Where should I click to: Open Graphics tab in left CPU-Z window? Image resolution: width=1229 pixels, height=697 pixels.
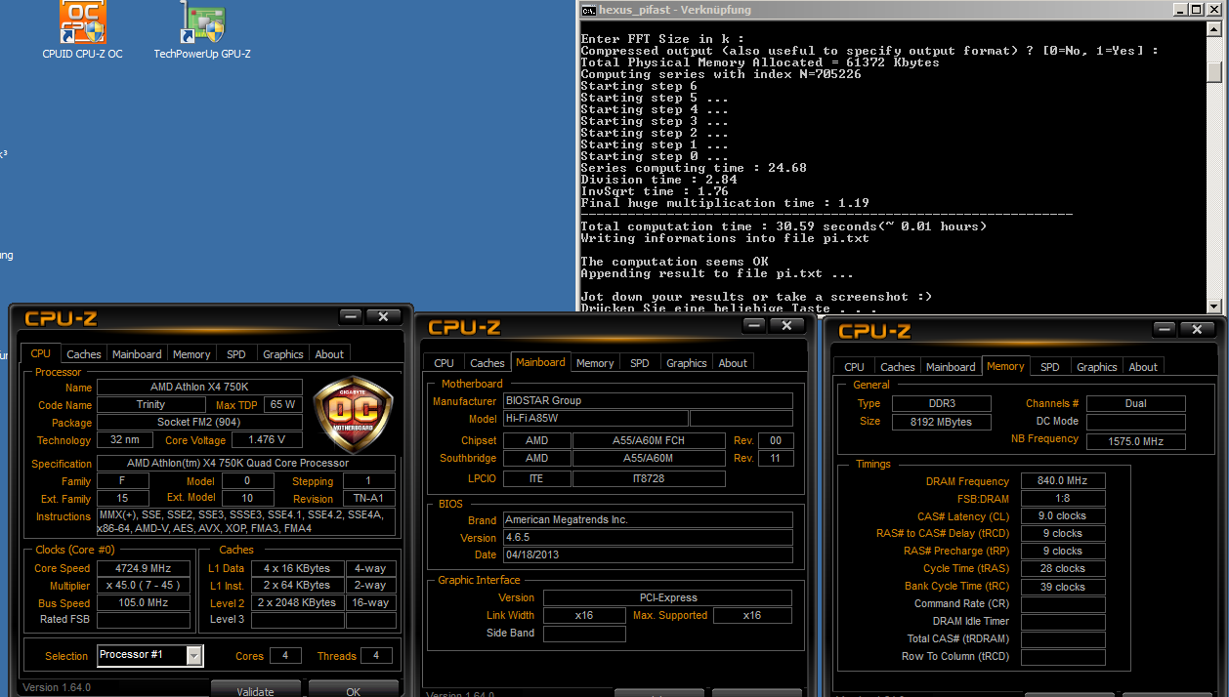[283, 354]
